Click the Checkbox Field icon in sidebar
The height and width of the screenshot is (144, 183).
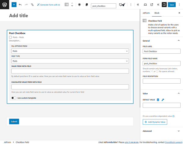click(145, 21)
